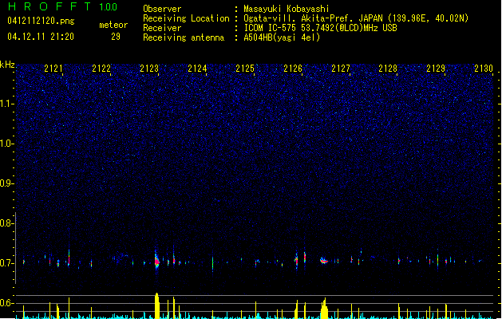Screen dimensions: 502x319
Task: Click the 2128 time marker
Action: (x=388, y=69)
